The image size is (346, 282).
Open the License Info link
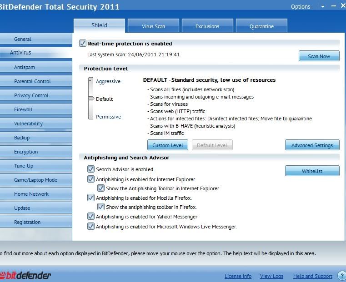tap(238, 276)
